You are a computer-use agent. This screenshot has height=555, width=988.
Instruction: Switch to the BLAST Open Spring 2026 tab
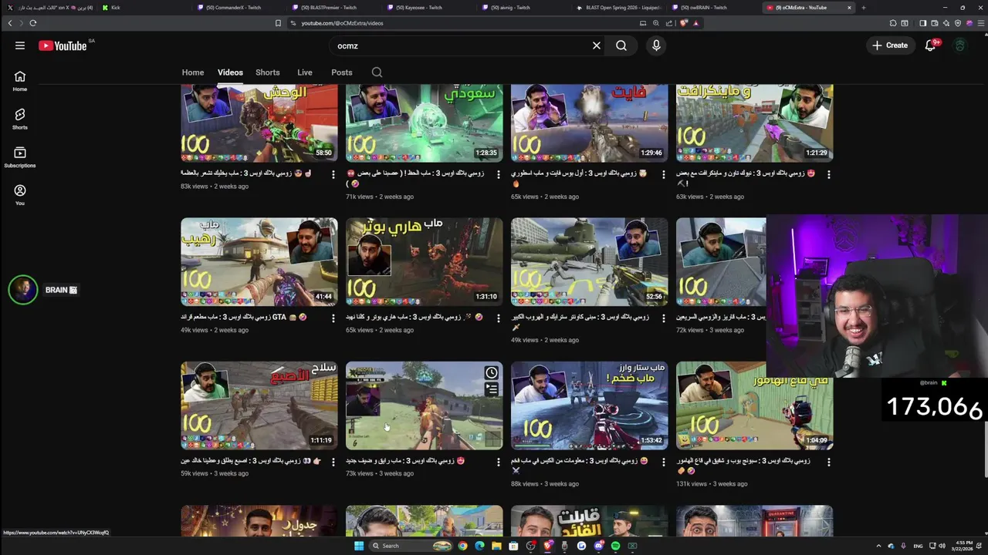(x=620, y=8)
